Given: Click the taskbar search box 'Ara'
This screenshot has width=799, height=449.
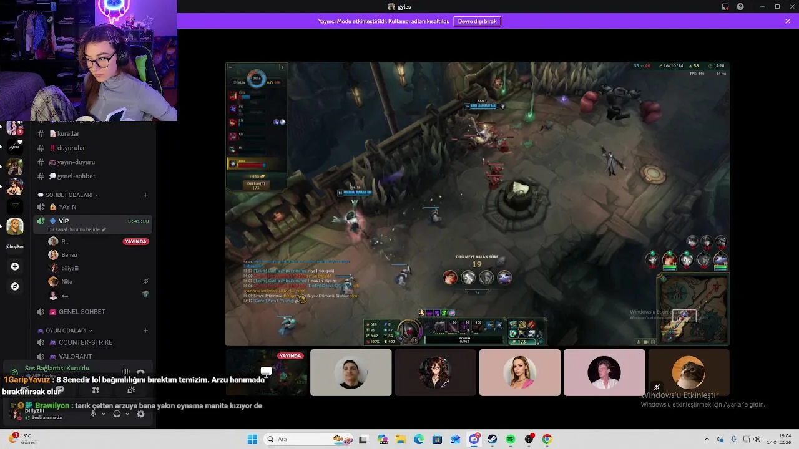Looking at the screenshot, I should [x=308, y=439].
